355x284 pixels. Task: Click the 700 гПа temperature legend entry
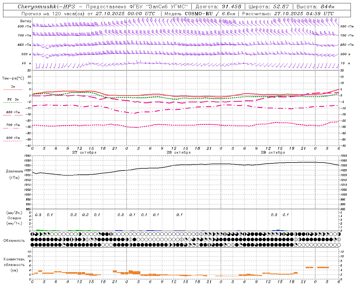[13, 125]
